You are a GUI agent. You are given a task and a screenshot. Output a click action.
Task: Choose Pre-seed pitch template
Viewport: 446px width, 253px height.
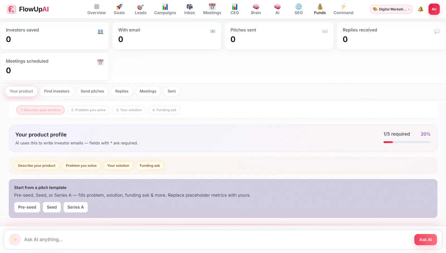coord(27,207)
